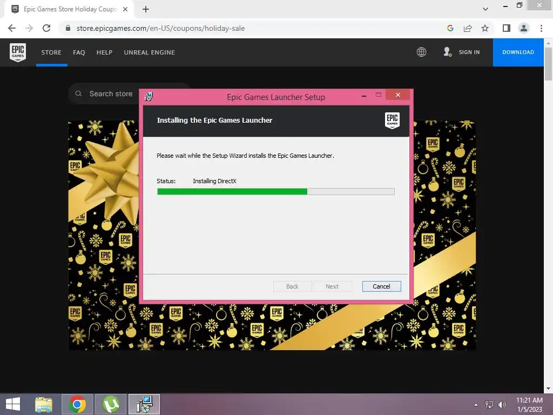This screenshot has width=553, height=415.
Task: Cancel the Epic Games Launcher setup
Action: (x=382, y=286)
